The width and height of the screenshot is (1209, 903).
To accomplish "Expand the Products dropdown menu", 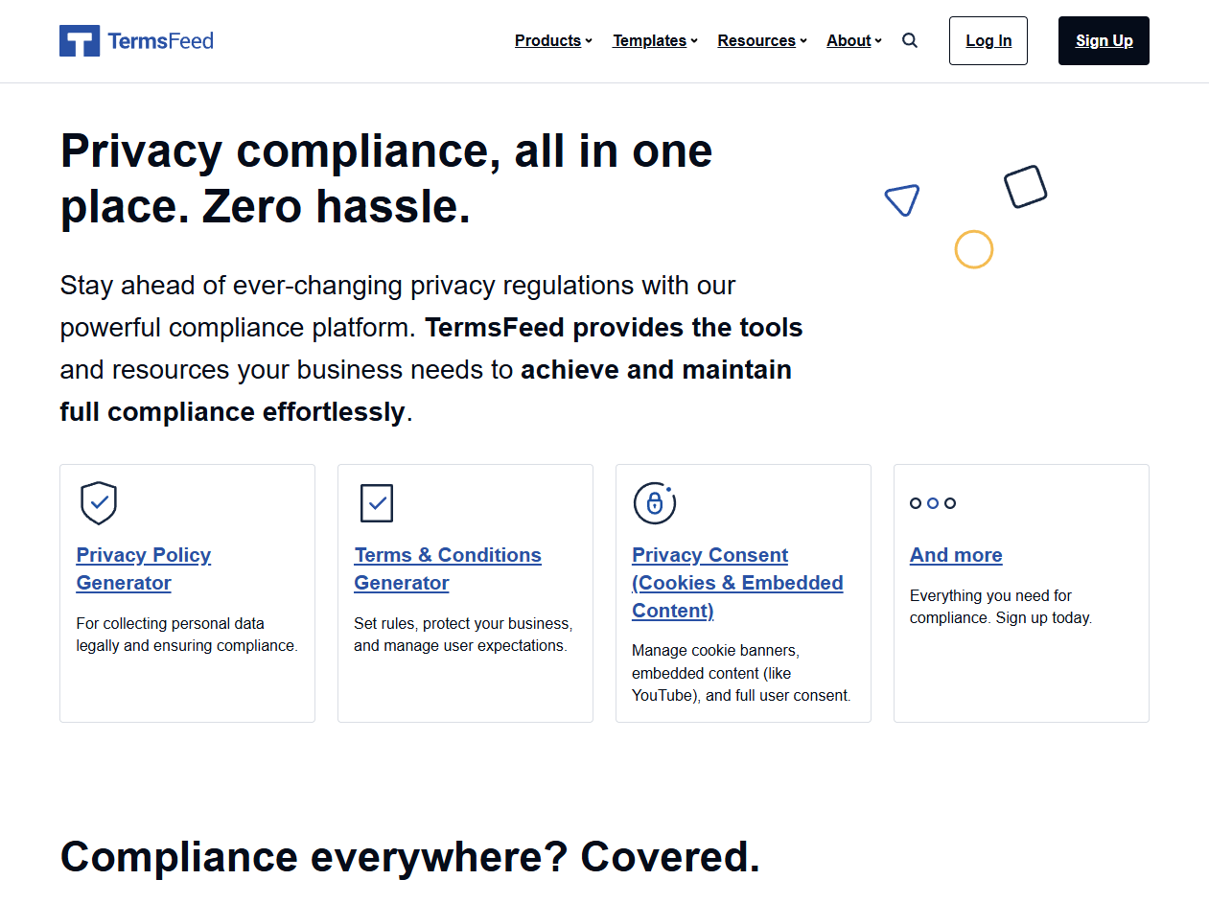I will tap(553, 40).
